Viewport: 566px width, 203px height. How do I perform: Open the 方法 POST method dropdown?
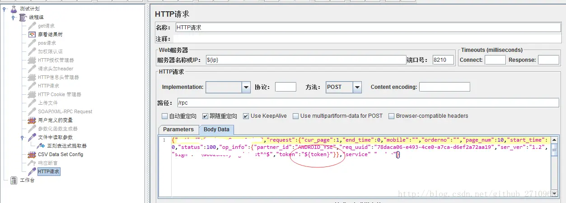[x=357, y=87]
